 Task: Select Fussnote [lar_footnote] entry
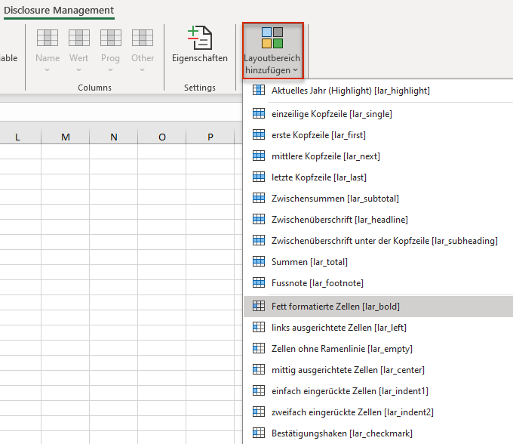coord(378,283)
